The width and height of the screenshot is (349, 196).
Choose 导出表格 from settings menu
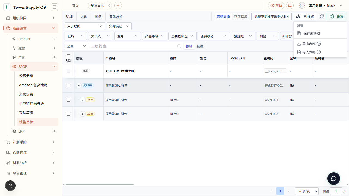(x=309, y=44)
